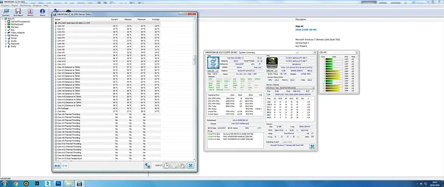
Task: Select Ports in the device tree
Action: coord(14,46)
